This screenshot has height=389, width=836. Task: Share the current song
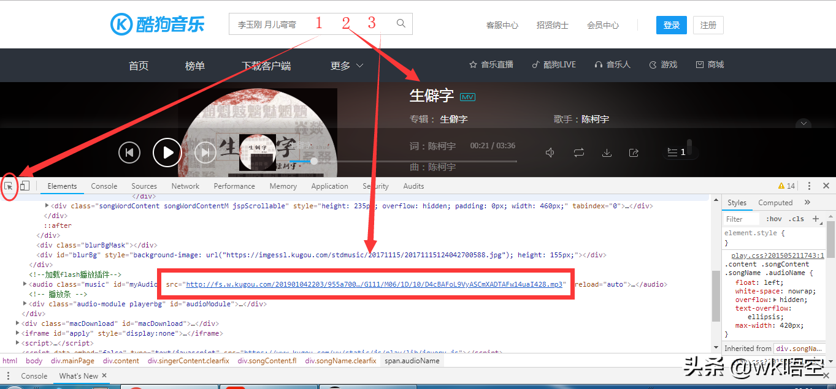(x=634, y=153)
